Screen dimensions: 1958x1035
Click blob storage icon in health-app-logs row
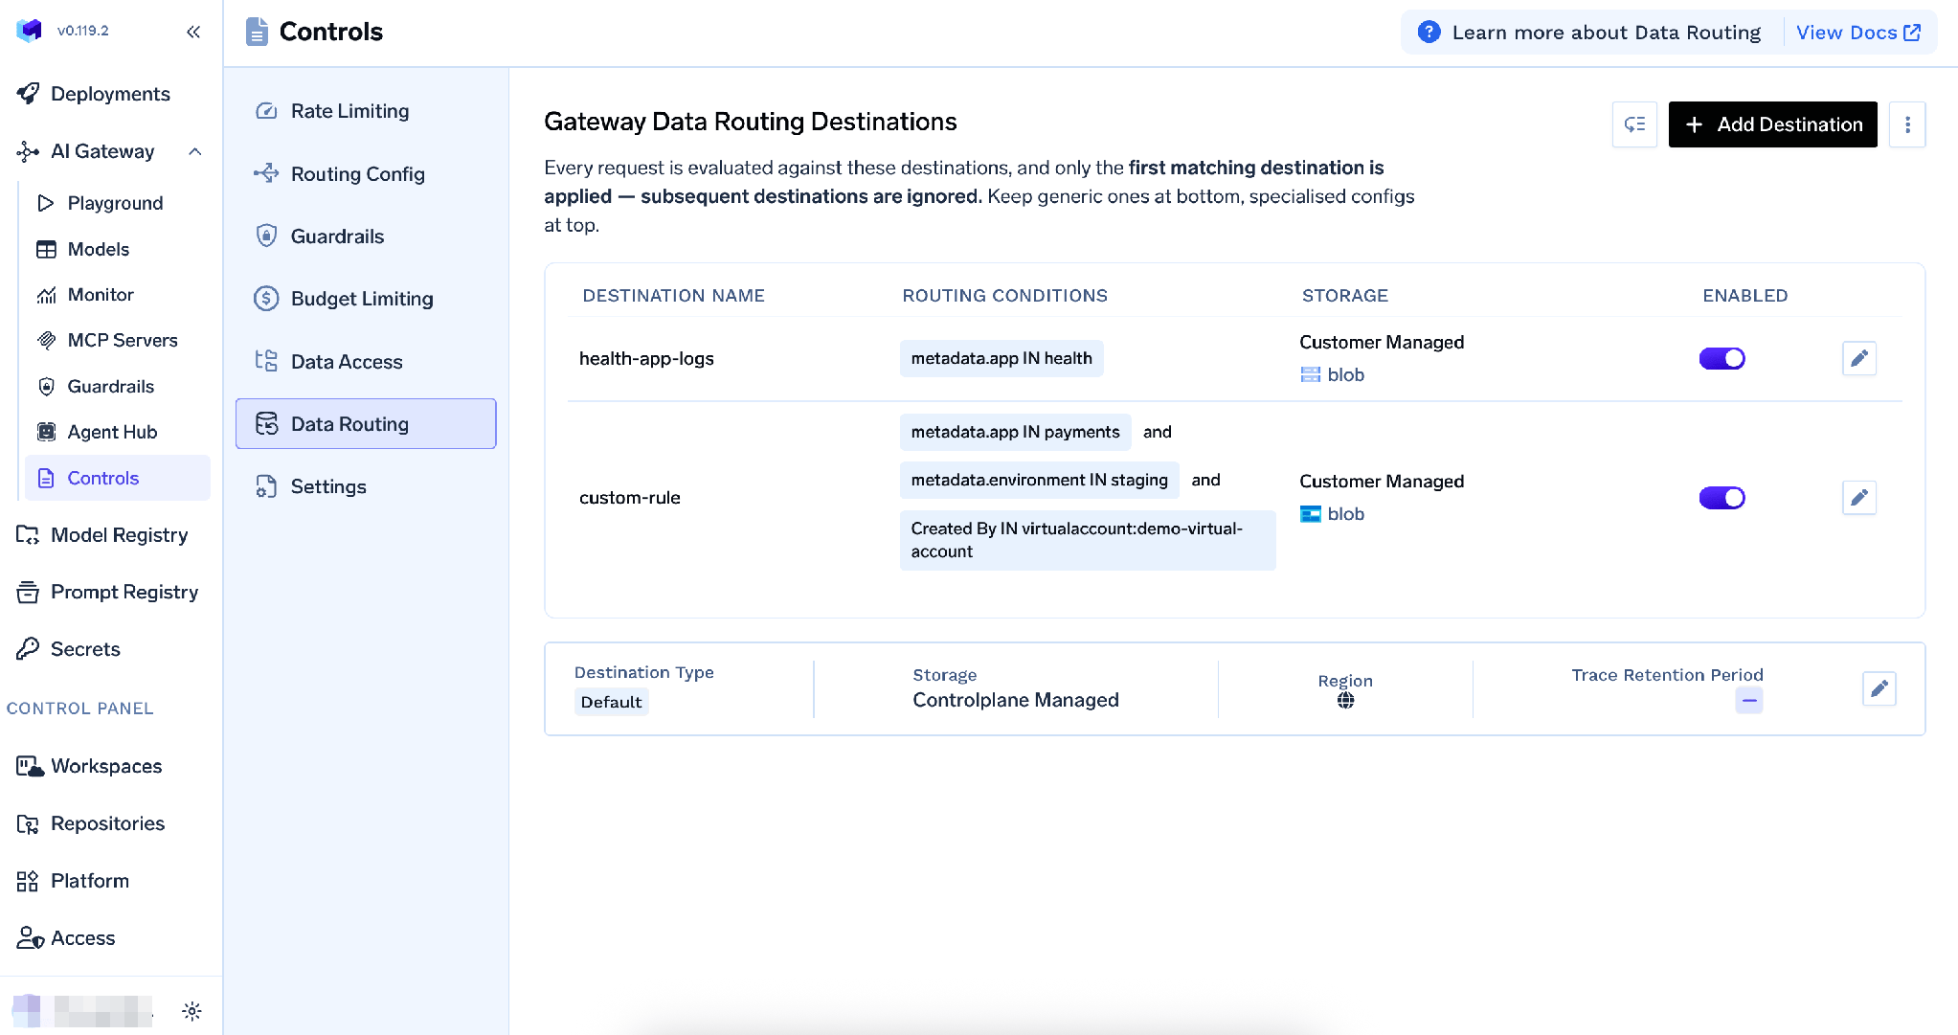tap(1310, 374)
